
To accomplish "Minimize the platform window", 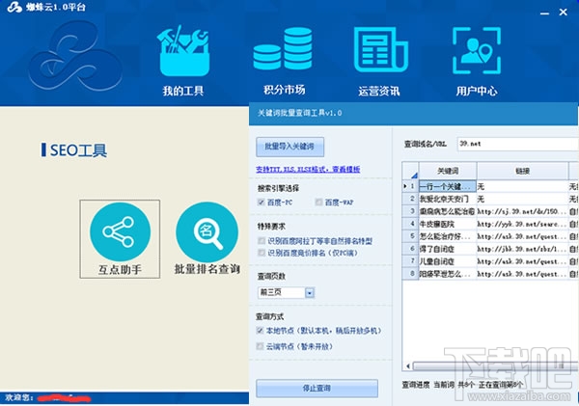I will [544, 13].
